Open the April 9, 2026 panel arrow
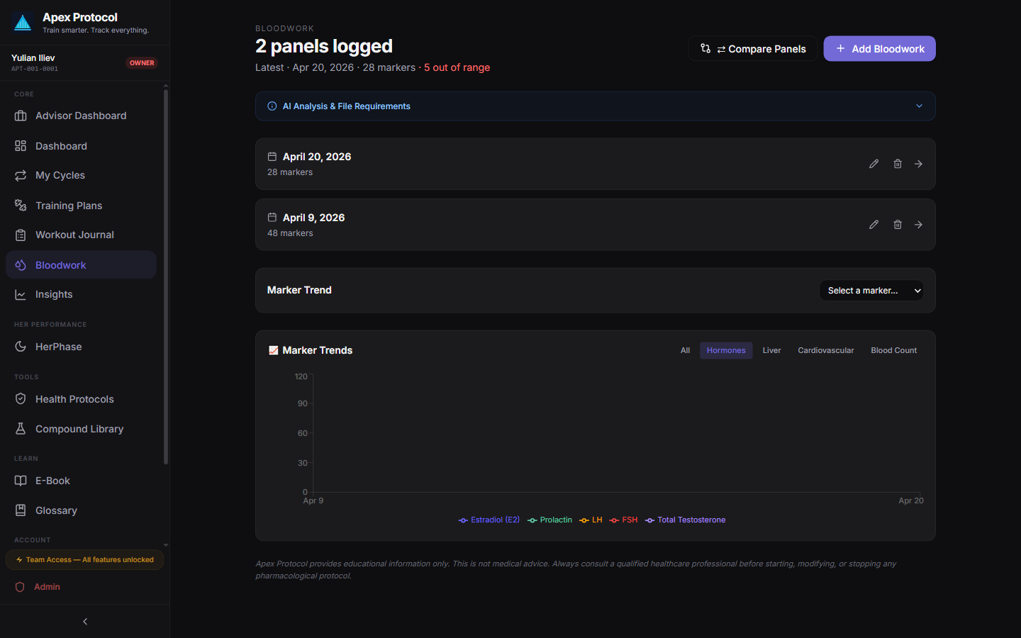This screenshot has width=1021, height=638. 918,225
